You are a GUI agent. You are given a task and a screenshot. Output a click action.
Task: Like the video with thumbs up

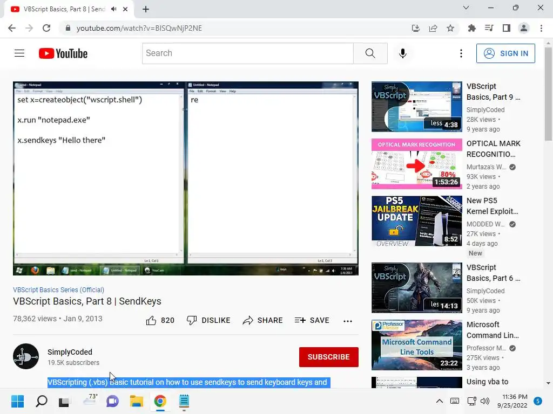click(160, 320)
